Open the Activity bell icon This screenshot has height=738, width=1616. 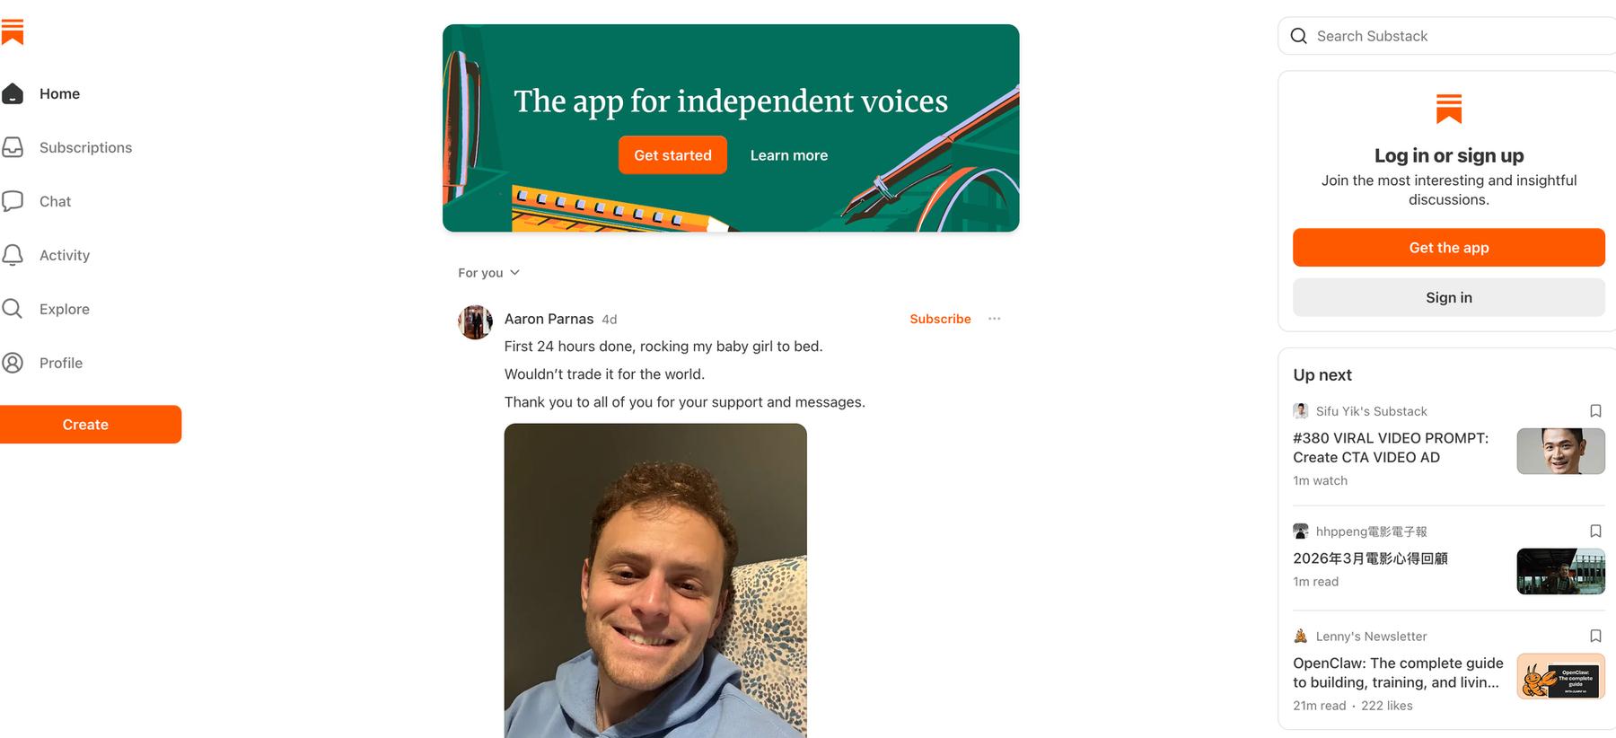(x=13, y=255)
